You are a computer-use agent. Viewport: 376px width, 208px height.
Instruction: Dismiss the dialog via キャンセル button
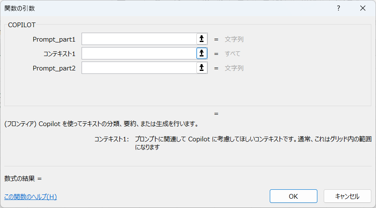click(348, 196)
